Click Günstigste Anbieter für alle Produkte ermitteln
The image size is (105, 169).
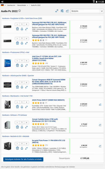(x=23, y=159)
